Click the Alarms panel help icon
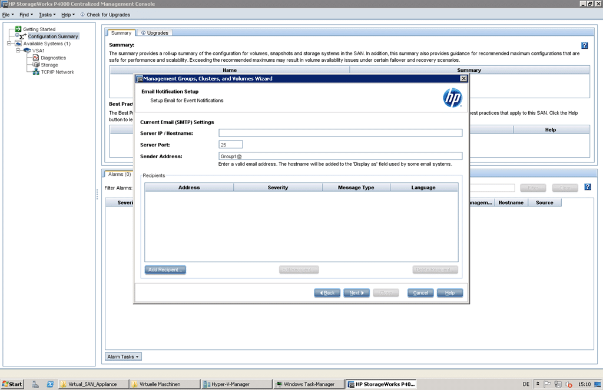 (x=588, y=186)
